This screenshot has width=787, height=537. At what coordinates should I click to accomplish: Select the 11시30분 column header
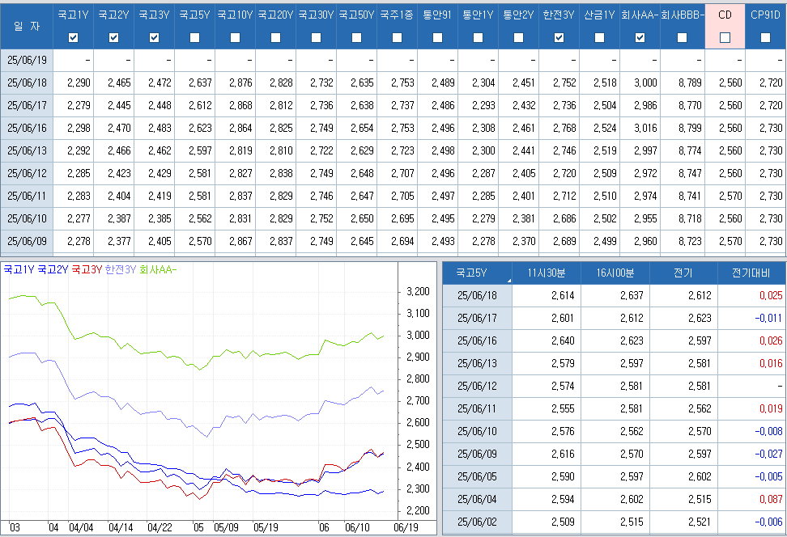point(547,273)
